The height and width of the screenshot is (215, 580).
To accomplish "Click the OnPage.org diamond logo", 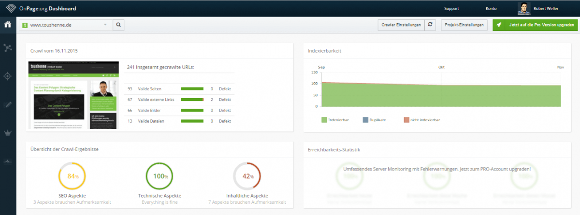I will tap(11, 8).
